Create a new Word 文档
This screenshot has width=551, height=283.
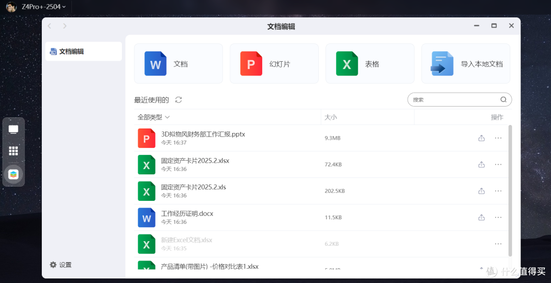click(179, 64)
